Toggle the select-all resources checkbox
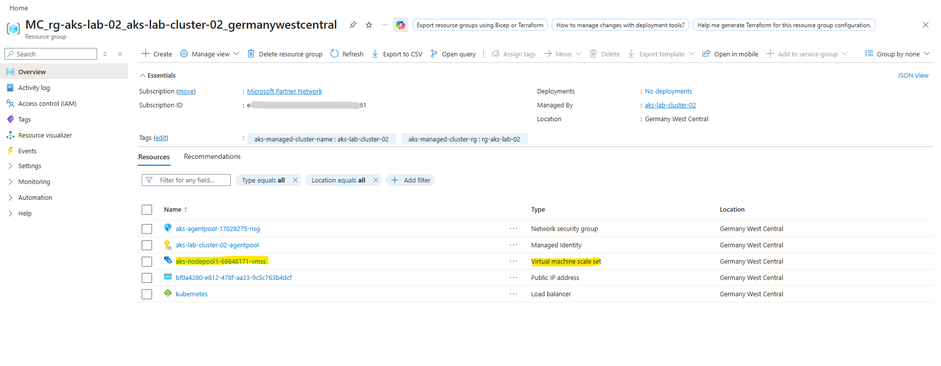The width and height of the screenshot is (941, 366). pos(147,210)
